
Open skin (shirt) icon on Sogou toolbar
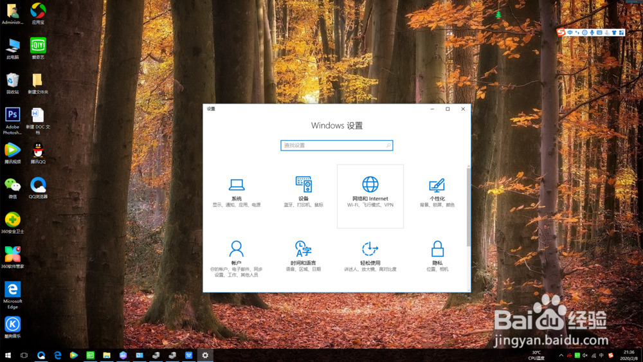(614, 32)
